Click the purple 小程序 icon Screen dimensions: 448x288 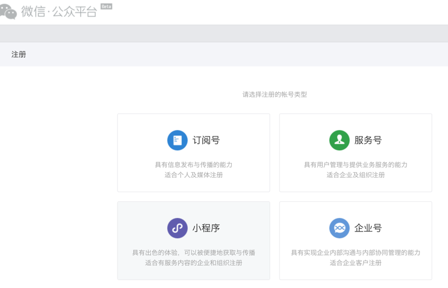tap(178, 228)
